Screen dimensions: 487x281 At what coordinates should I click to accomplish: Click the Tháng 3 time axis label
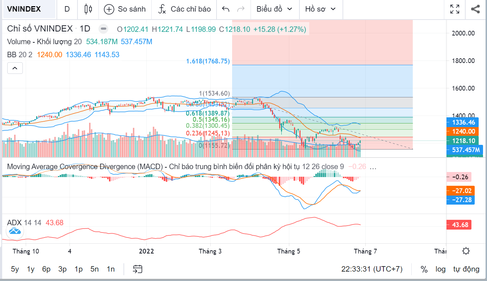point(210,251)
